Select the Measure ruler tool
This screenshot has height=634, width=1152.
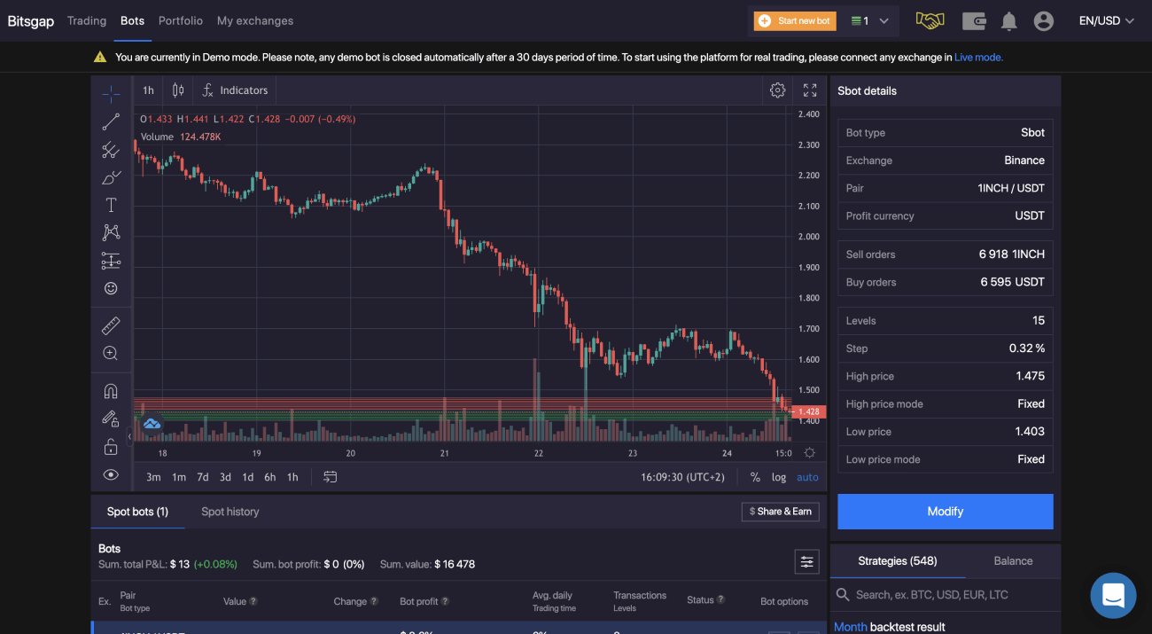(x=111, y=325)
